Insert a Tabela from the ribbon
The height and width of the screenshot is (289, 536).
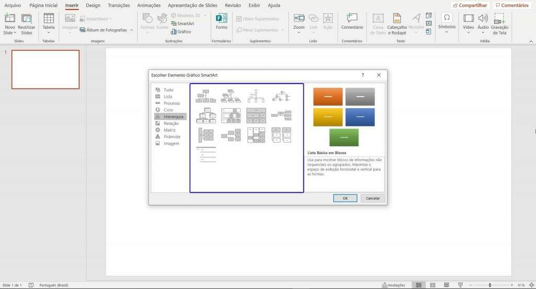[x=49, y=23]
